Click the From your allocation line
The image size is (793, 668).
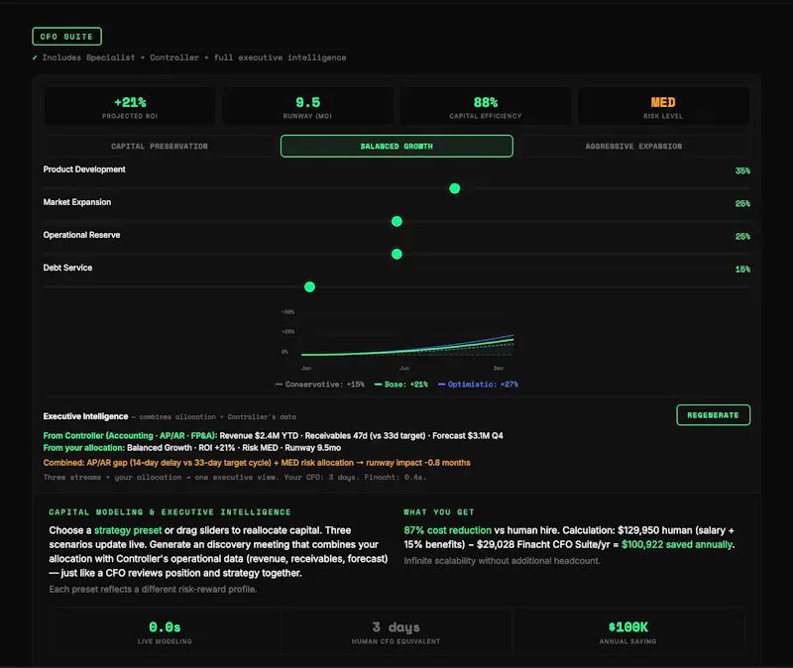191,448
